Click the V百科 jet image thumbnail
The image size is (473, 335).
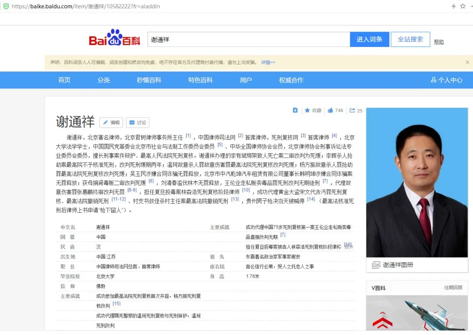click(417, 313)
